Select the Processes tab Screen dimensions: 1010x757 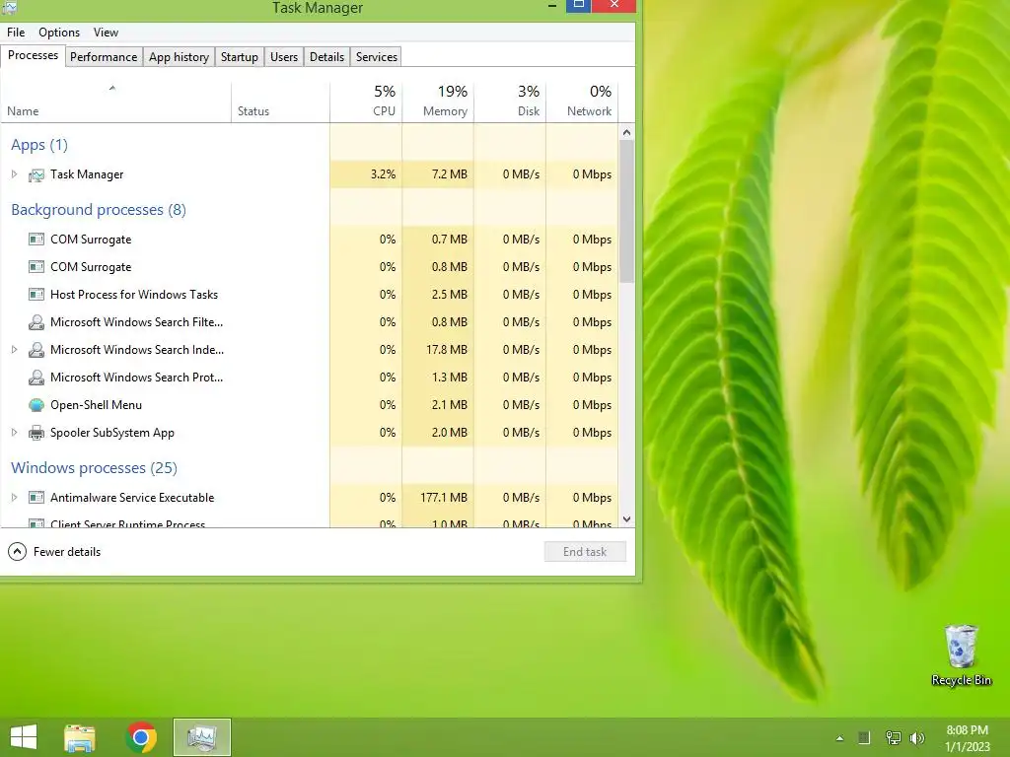(x=33, y=55)
